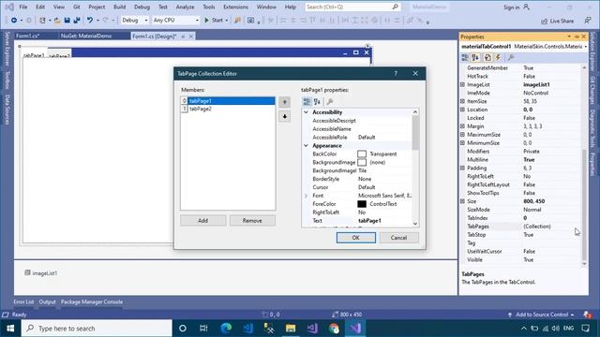Viewport: 600px width, 337px height.
Task: Open Microsoft Edge from the taskbar
Action: pyautogui.click(x=226, y=329)
